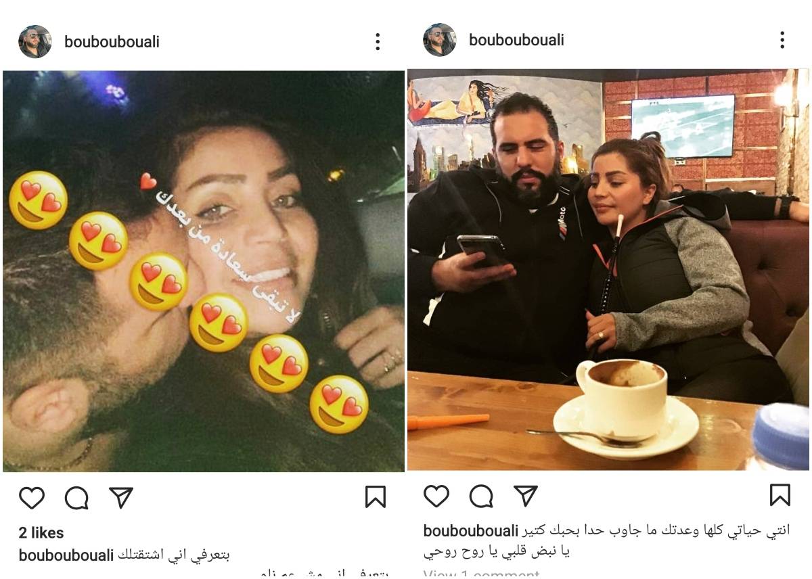Open profile picture on the left post header

coord(35,42)
